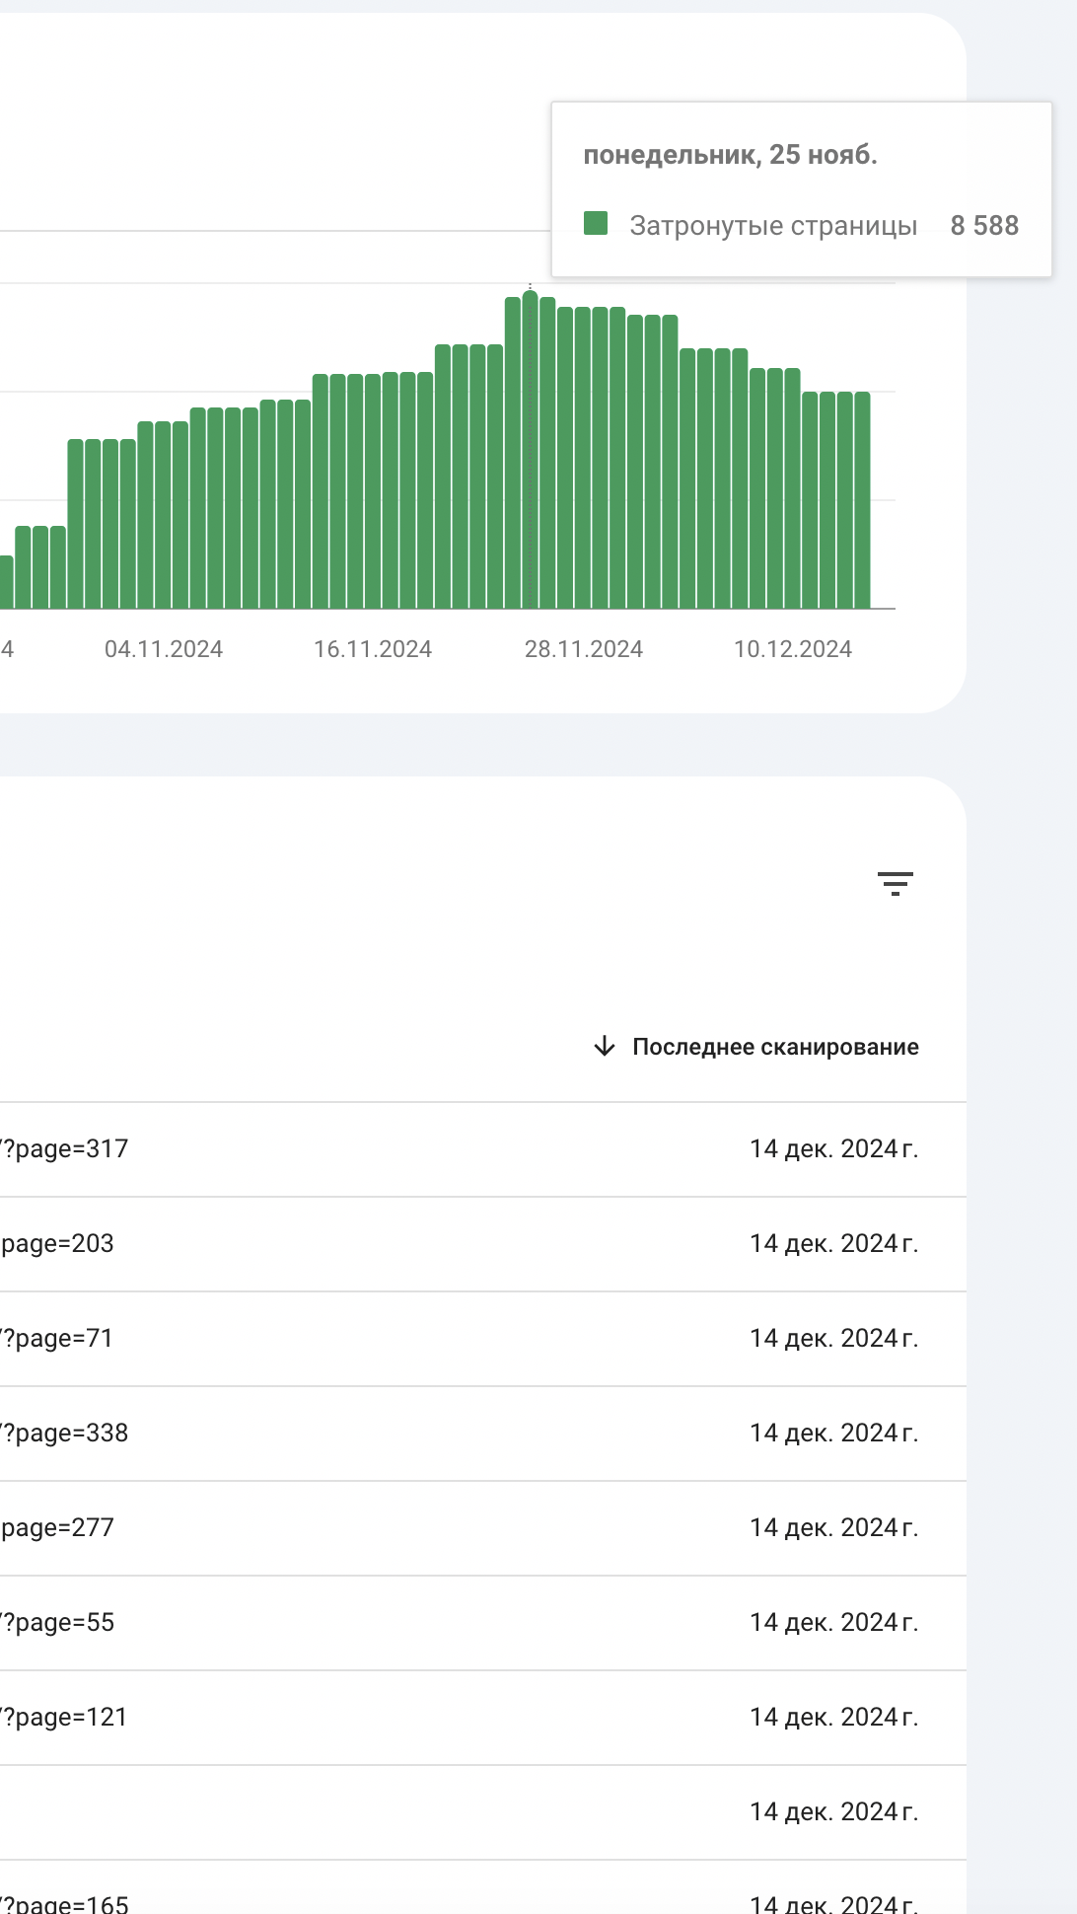
Task: Click the Затронутые страницы legend label
Action: point(773,226)
